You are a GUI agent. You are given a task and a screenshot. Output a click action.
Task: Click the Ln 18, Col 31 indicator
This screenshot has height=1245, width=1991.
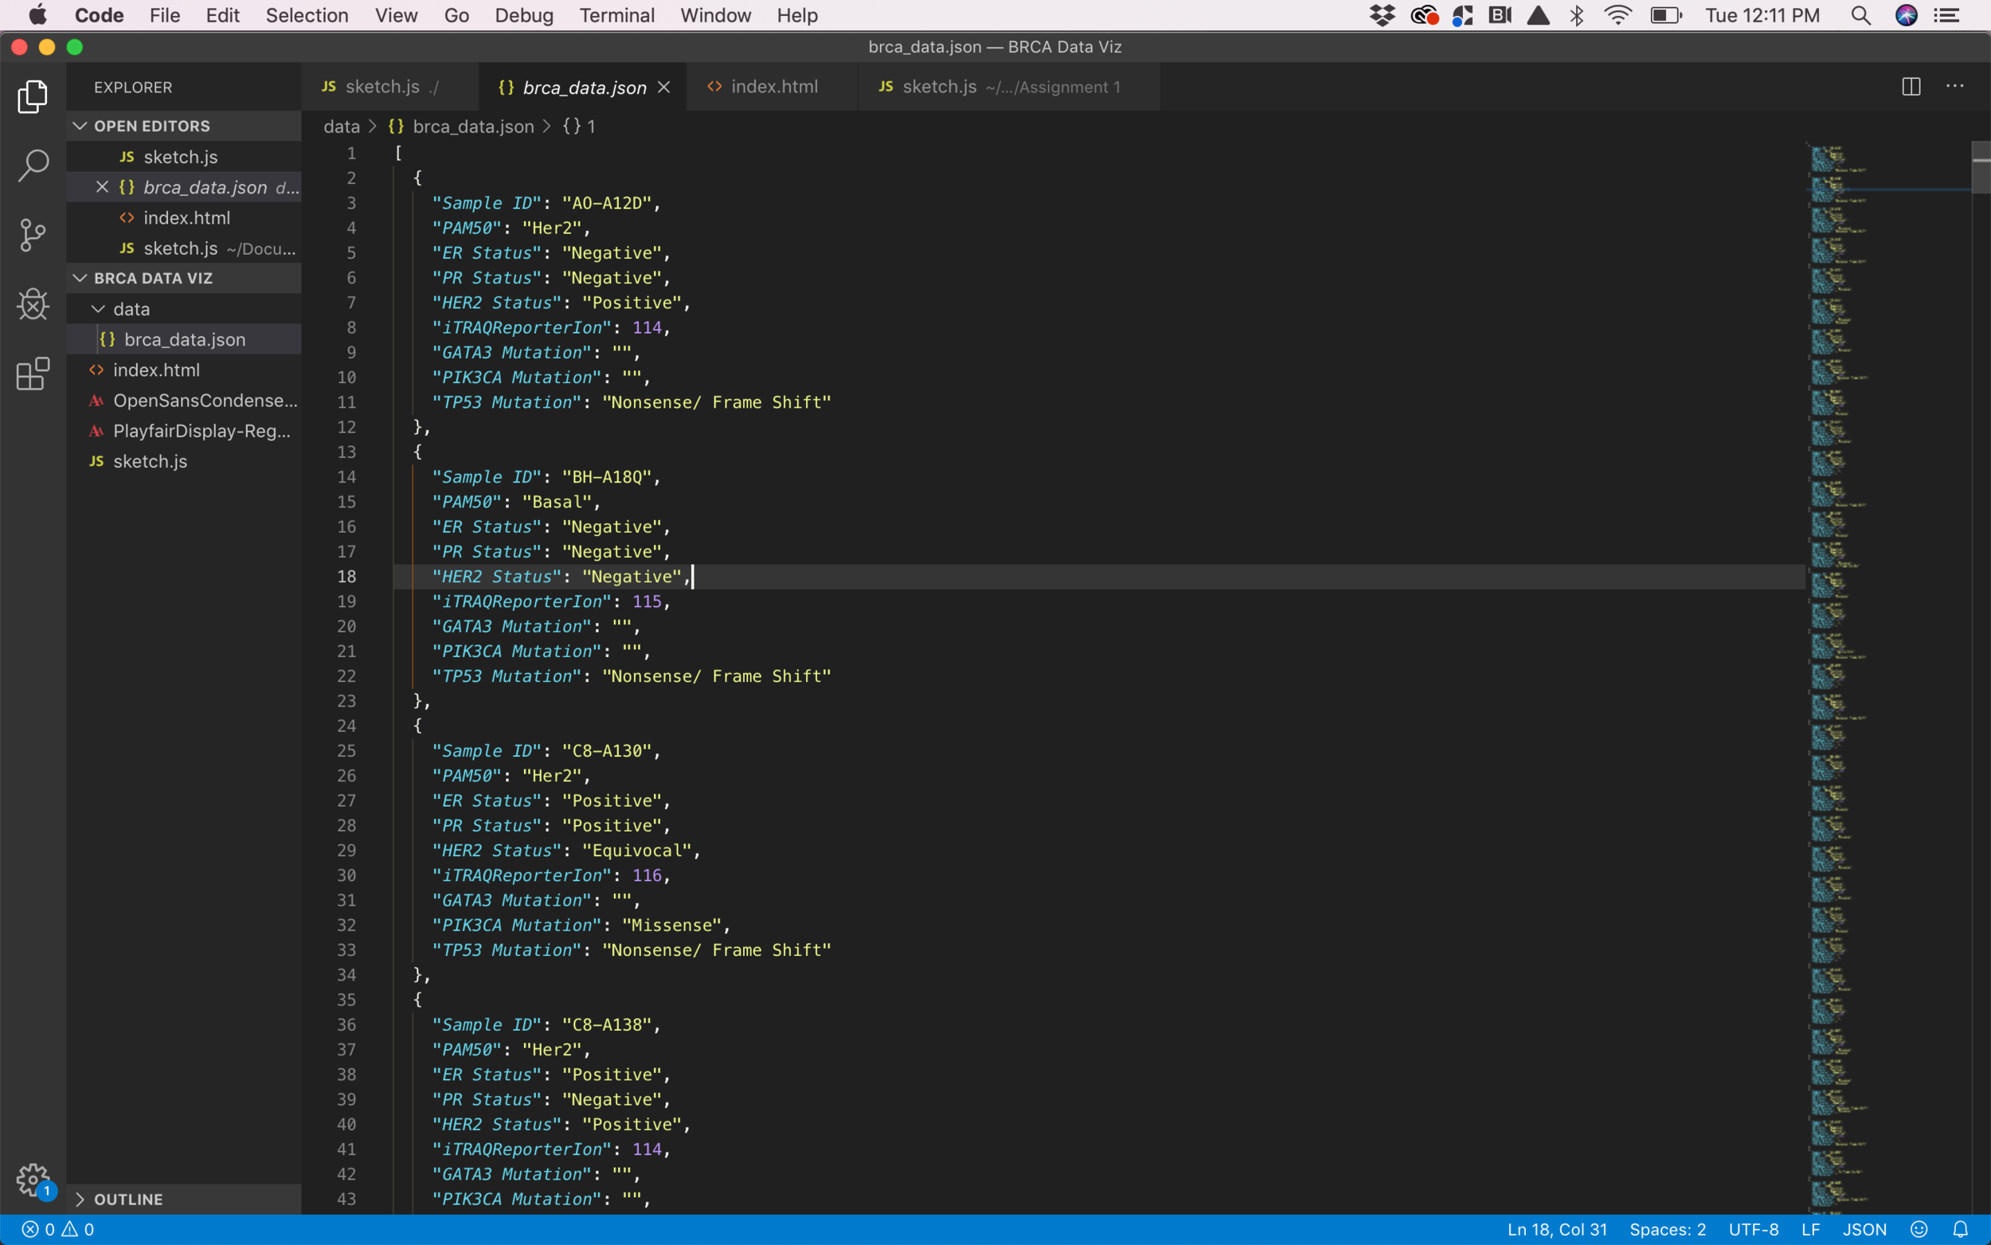(1556, 1228)
